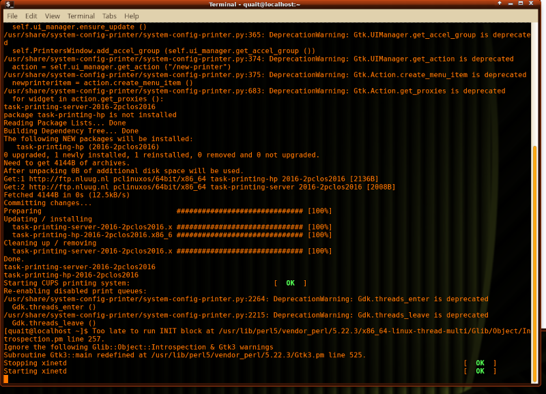
Task: Open the File menu
Action: [x=12, y=16]
